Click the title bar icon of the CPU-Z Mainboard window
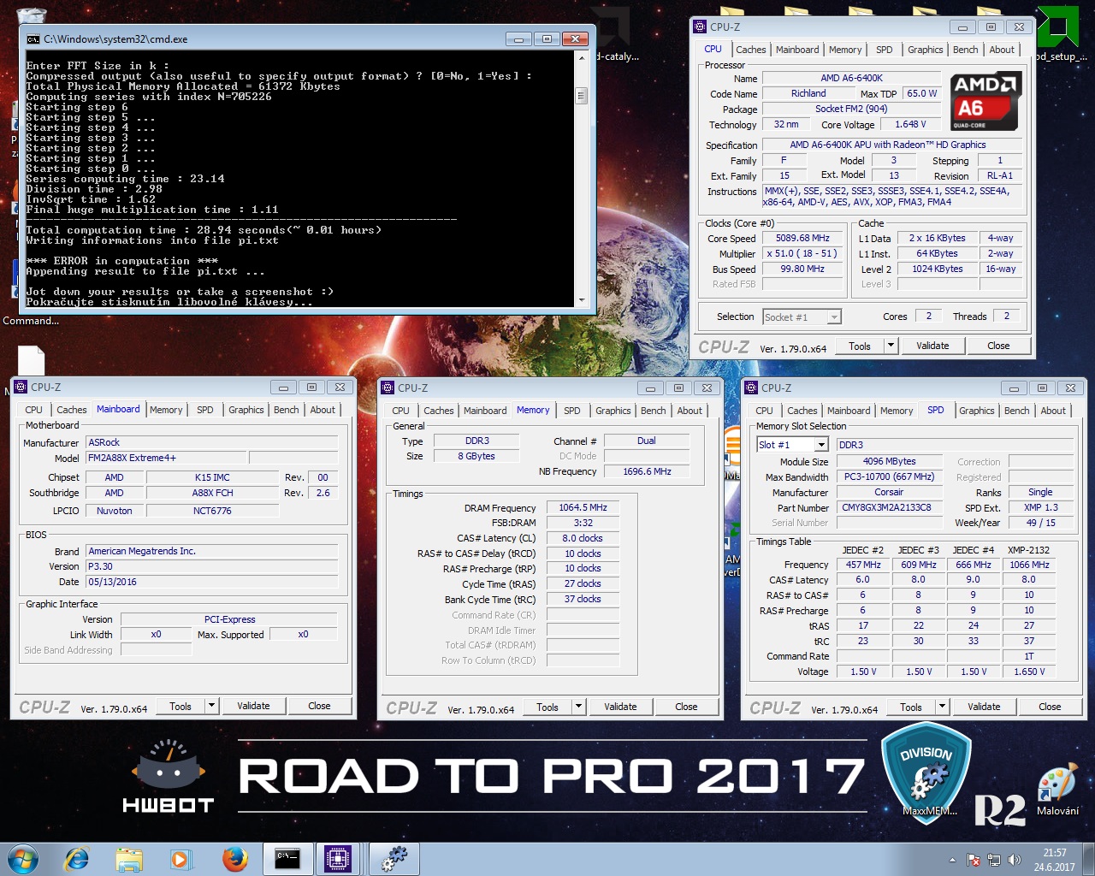Image resolution: width=1095 pixels, height=876 pixels. tap(21, 387)
